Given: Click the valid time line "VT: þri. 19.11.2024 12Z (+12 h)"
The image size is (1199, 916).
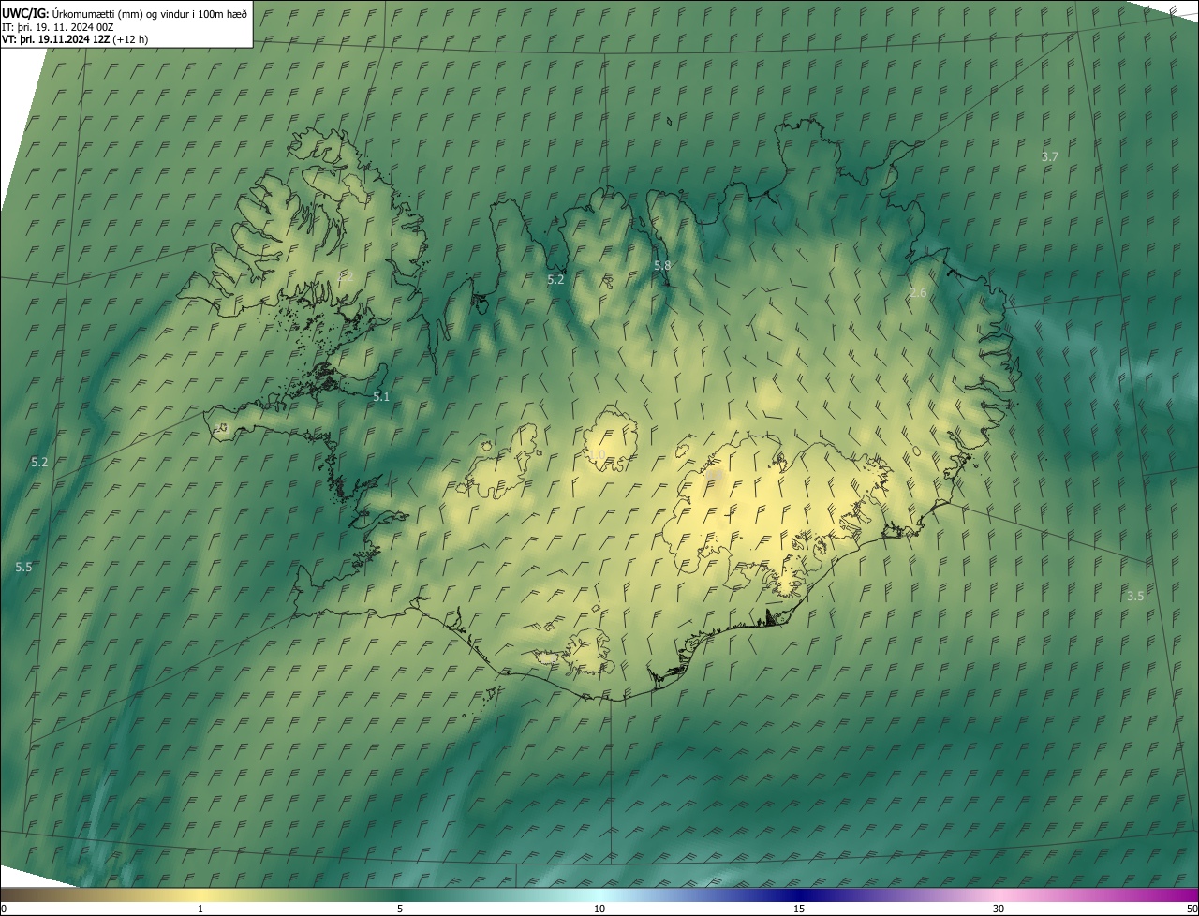Looking at the screenshot, I should pos(74,39).
